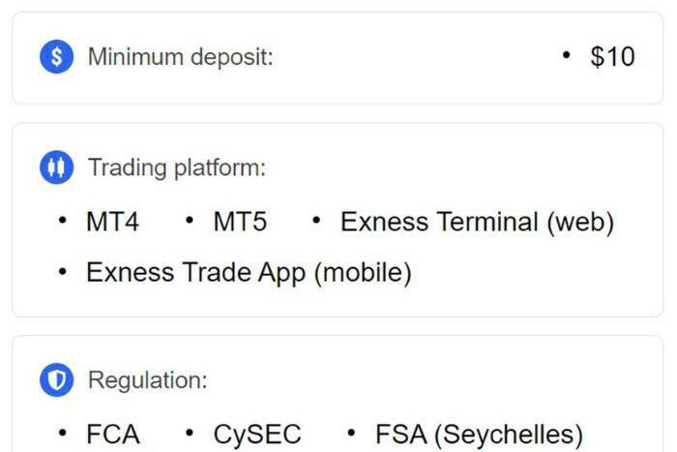Click the FSA (Seychelles) regulator item
The width and height of the screenshot is (677, 452).
480,435
